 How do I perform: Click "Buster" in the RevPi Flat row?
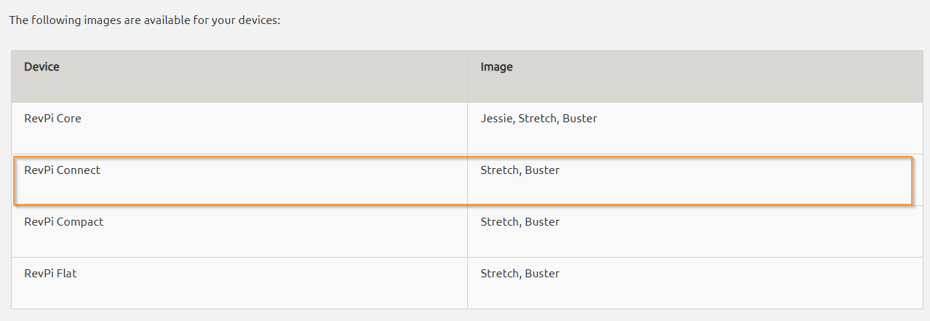coord(542,274)
